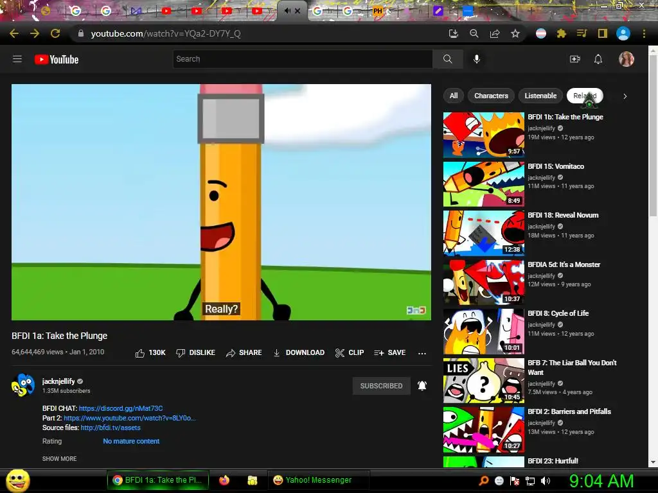
Task: Go to YouTube home via logo
Action: (57, 60)
